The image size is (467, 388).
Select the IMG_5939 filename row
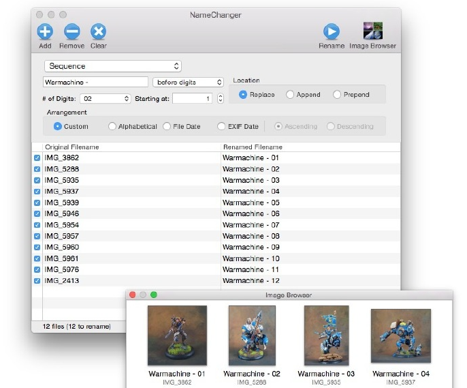[62, 203]
